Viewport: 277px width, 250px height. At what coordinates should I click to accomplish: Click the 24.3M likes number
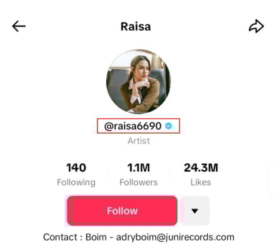pos(201,168)
